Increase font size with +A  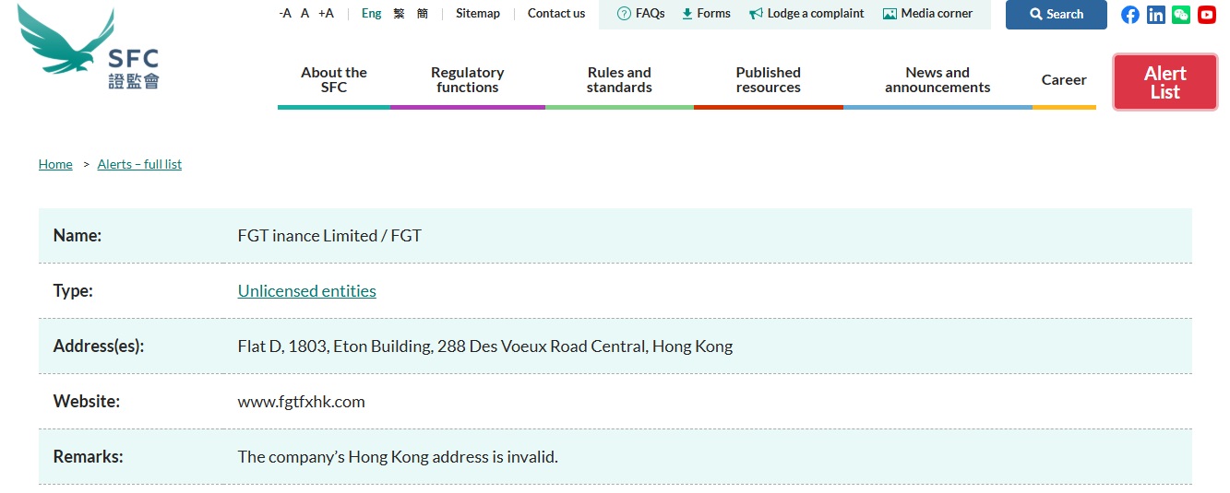326,14
